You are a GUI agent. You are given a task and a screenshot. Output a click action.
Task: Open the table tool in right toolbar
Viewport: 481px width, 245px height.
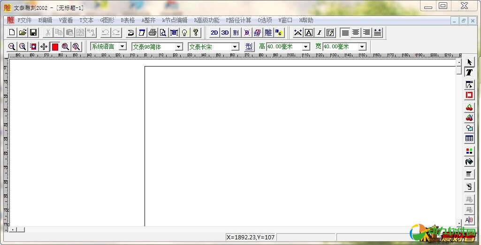click(x=469, y=139)
